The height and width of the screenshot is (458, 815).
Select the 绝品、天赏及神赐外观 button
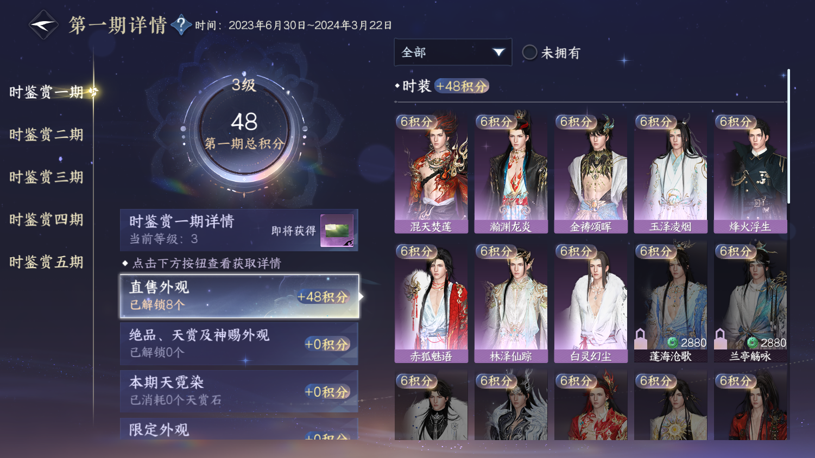click(x=239, y=343)
